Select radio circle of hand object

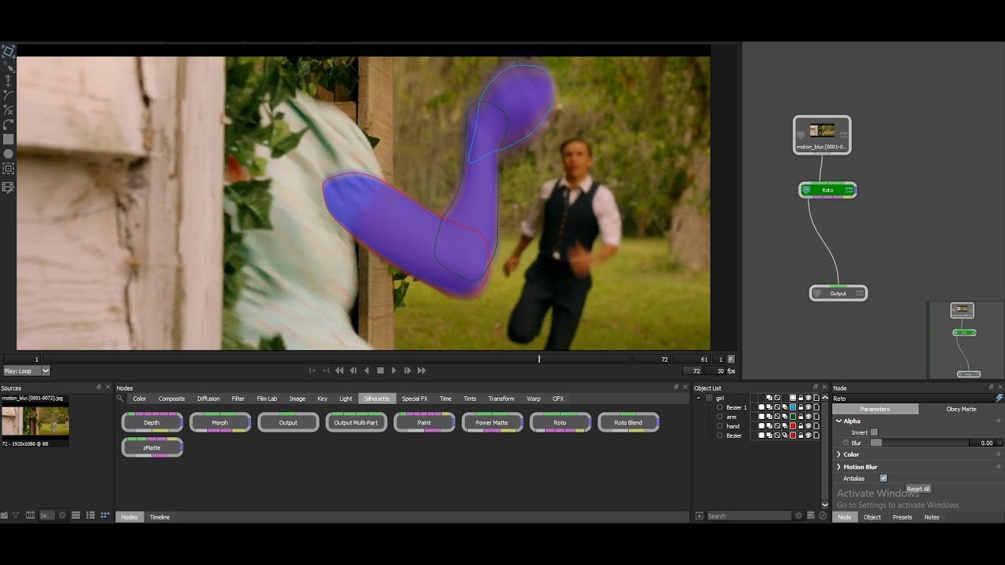click(719, 426)
